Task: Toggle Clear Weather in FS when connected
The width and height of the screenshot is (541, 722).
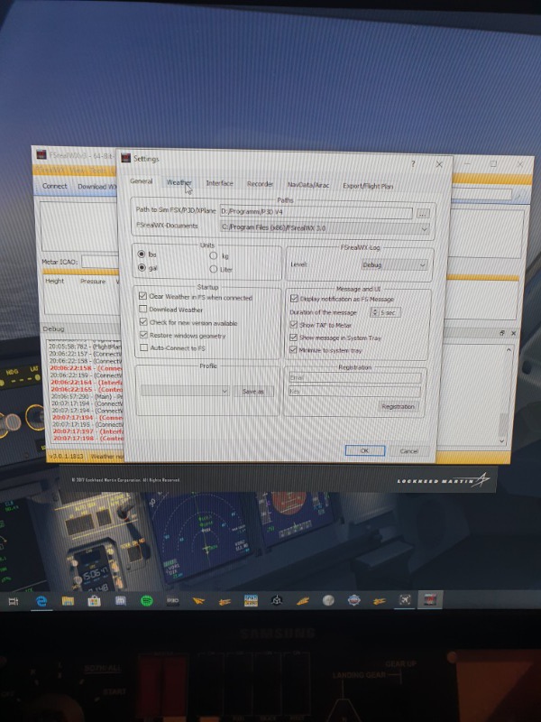Action: click(x=143, y=296)
